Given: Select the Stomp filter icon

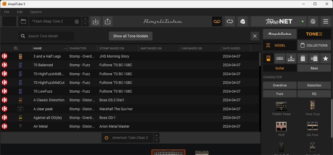Looking at the screenshot, I should (268, 58).
